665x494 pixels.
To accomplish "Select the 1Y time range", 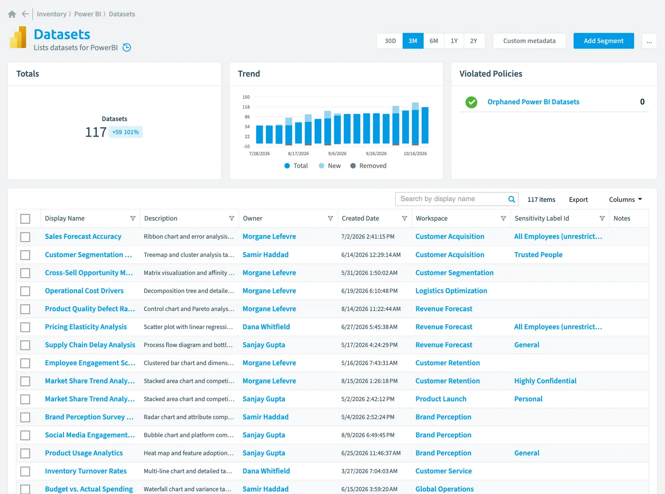I will 454,41.
